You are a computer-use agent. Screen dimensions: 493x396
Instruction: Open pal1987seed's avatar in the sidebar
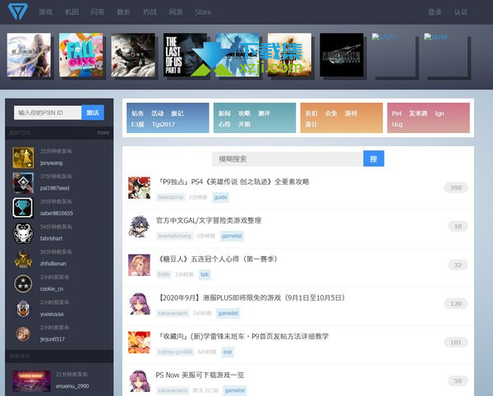pyautogui.click(x=23, y=182)
